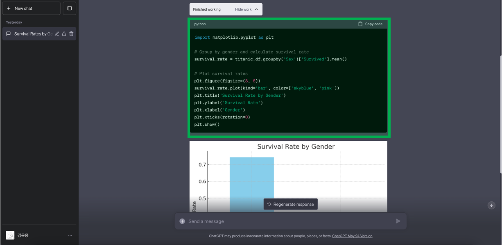Send the message using the arrow icon
Viewport: 502px width, 245px height.
(398, 221)
